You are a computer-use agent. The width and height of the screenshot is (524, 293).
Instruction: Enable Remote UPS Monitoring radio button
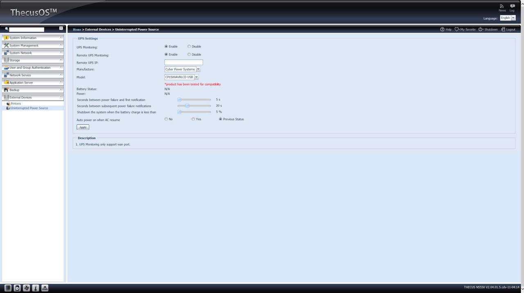[x=166, y=54]
